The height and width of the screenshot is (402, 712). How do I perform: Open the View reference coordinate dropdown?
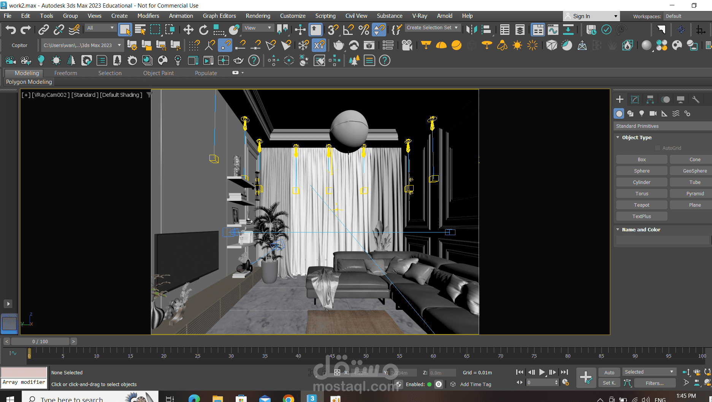pos(258,28)
